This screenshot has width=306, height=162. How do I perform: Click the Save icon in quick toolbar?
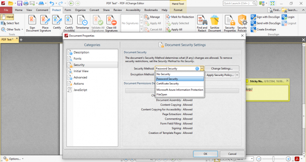pos(19,3)
